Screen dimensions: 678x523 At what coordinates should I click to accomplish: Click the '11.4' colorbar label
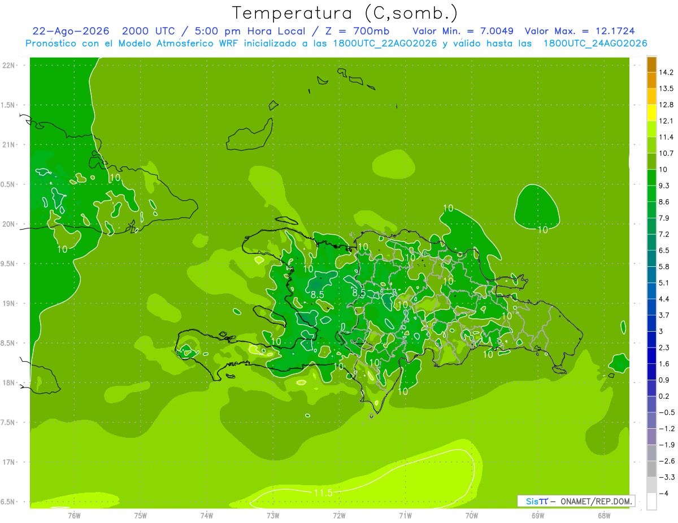pos(667,137)
